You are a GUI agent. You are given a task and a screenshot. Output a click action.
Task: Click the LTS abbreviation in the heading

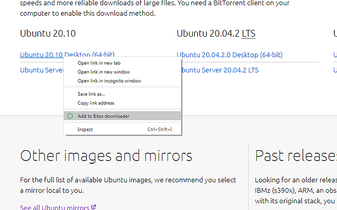[249, 34]
